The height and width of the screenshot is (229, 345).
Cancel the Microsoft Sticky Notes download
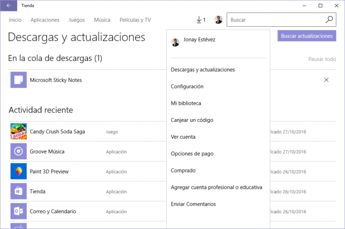[326, 80]
